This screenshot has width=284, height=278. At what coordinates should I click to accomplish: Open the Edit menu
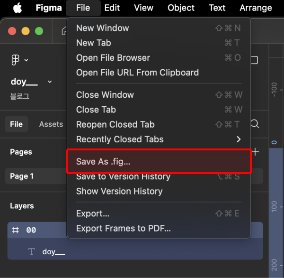pyautogui.click(x=112, y=8)
